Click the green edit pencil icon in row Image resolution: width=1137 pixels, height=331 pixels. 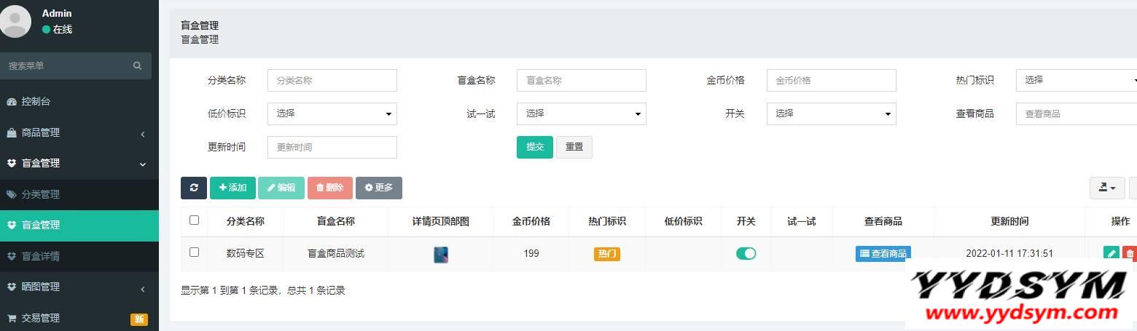(1111, 253)
